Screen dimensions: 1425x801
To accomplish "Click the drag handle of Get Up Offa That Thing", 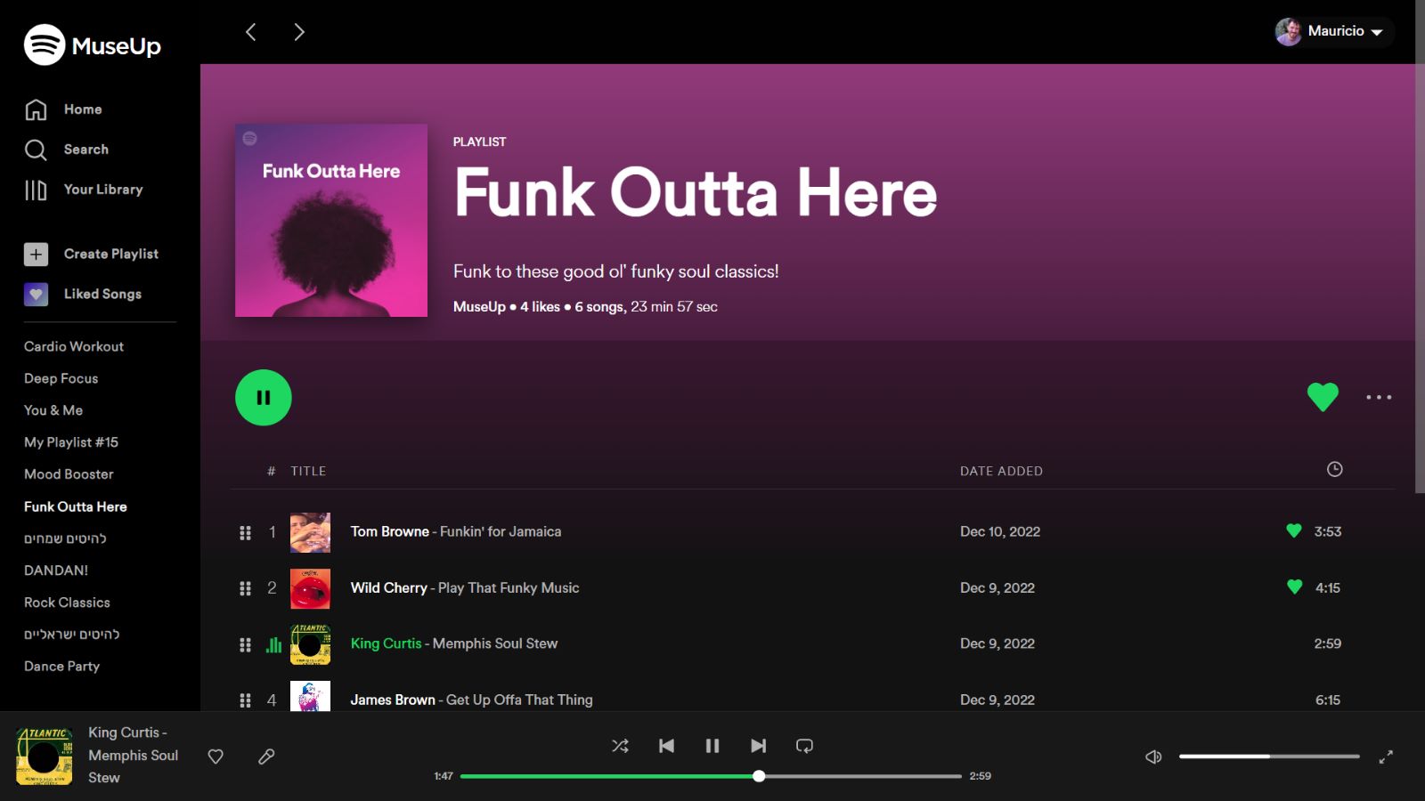I will click(x=245, y=700).
